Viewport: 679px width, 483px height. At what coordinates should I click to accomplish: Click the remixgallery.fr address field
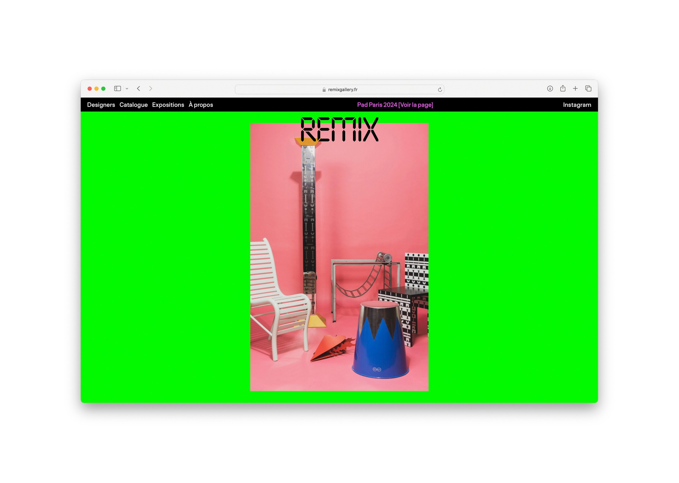tap(342, 89)
